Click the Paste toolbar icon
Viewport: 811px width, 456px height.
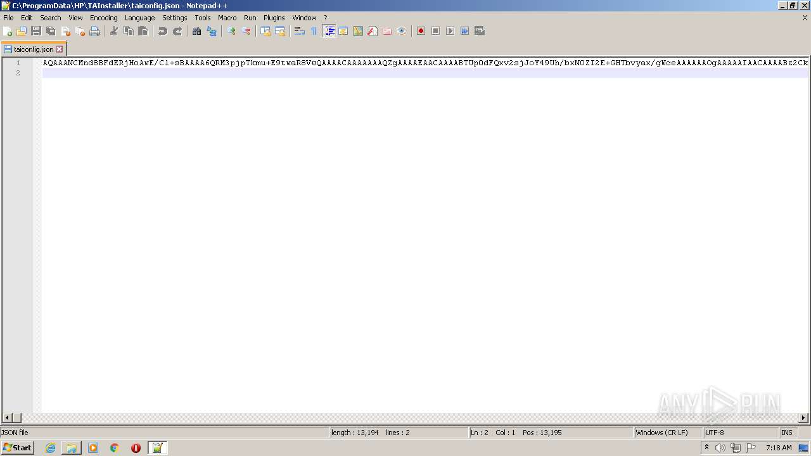pyautogui.click(x=143, y=31)
